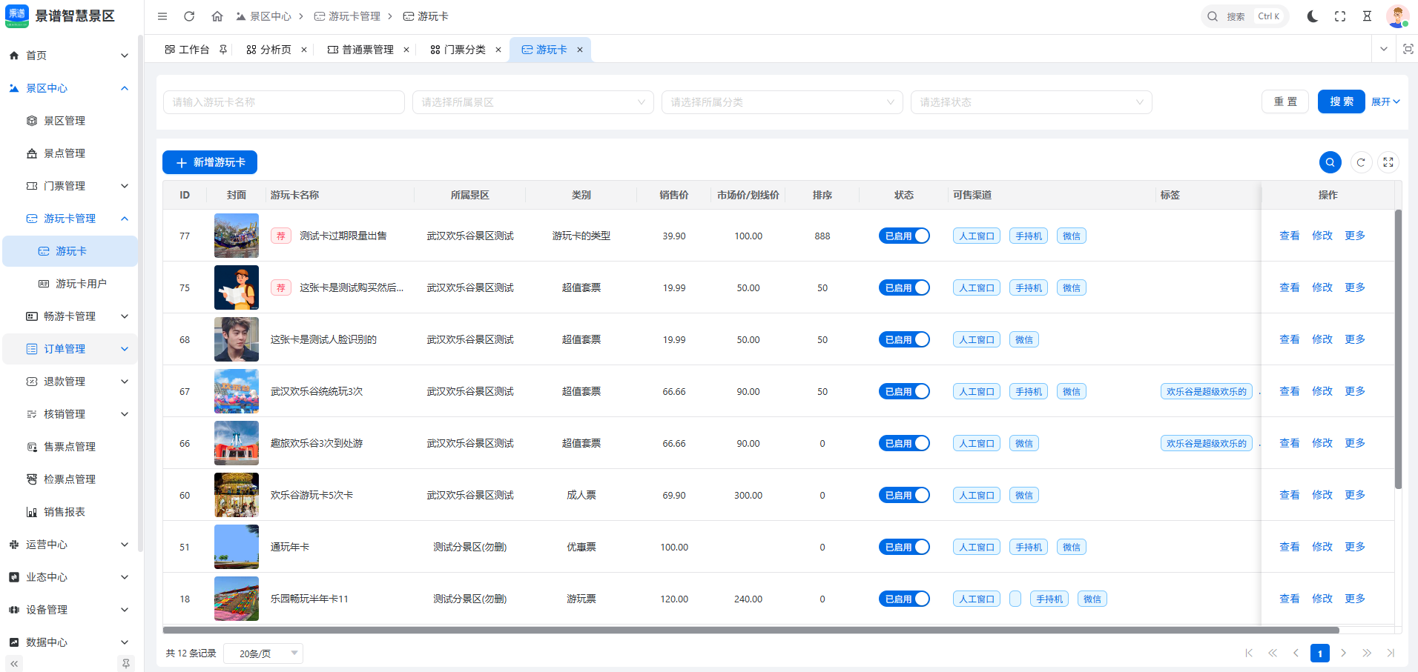Expand the 订单管理 sidebar menu
The height and width of the screenshot is (672, 1418).
click(x=70, y=349)
